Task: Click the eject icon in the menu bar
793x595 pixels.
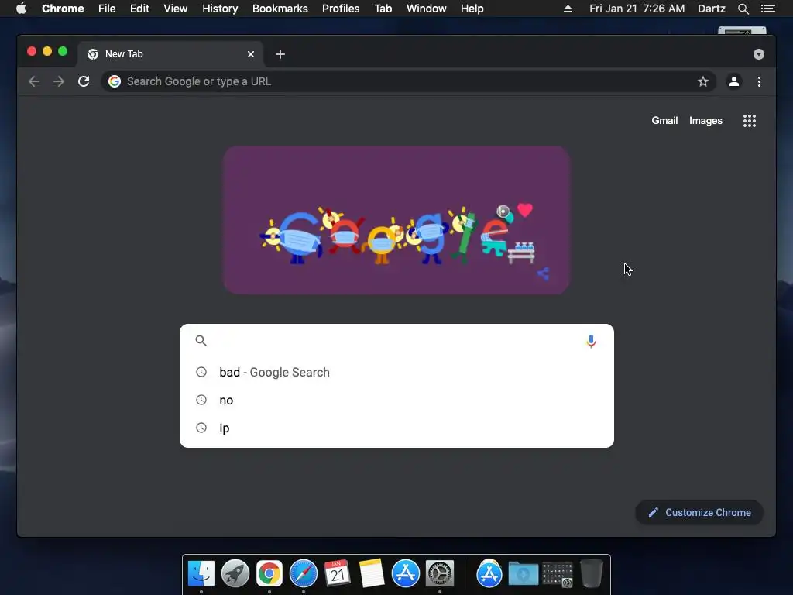Action: pyautogui.click(x=568, y=9)
